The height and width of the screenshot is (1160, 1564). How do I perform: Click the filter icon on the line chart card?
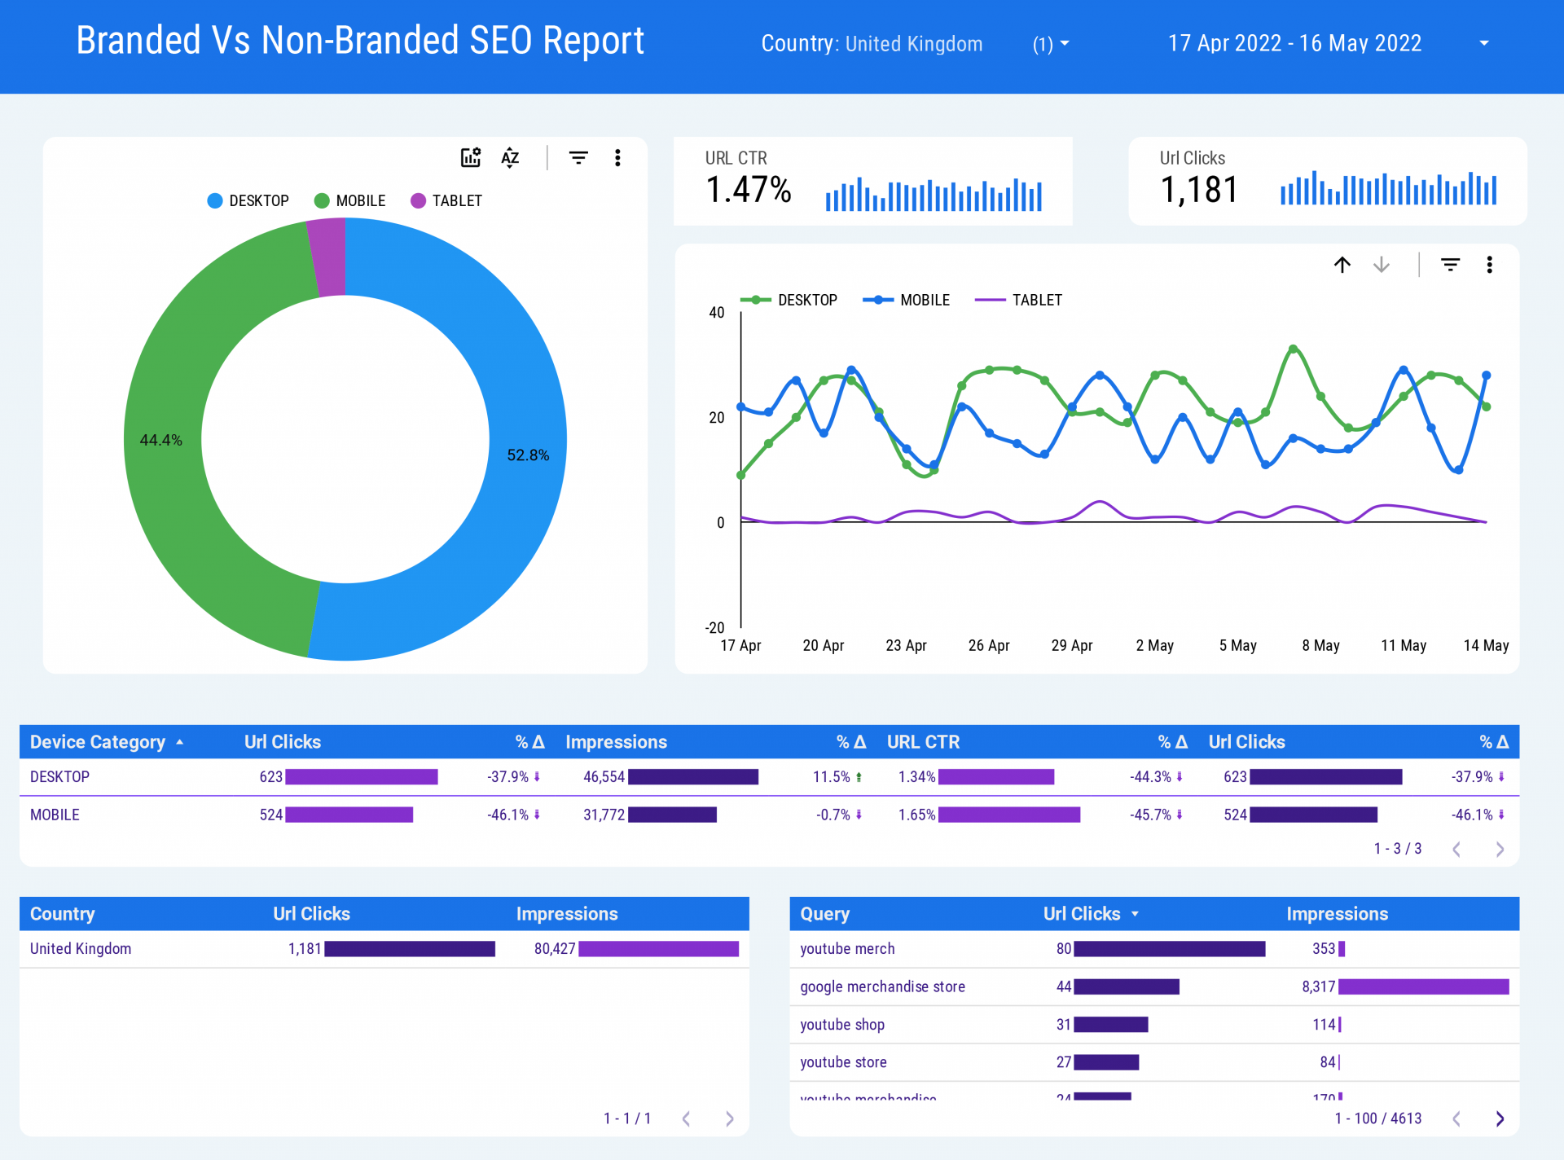pyautogui.click(x=1450, y=265)
